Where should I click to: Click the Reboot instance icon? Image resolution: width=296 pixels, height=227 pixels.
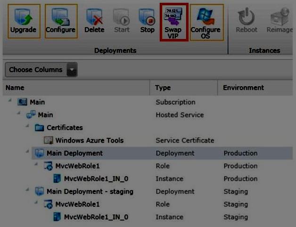[247, 16]
